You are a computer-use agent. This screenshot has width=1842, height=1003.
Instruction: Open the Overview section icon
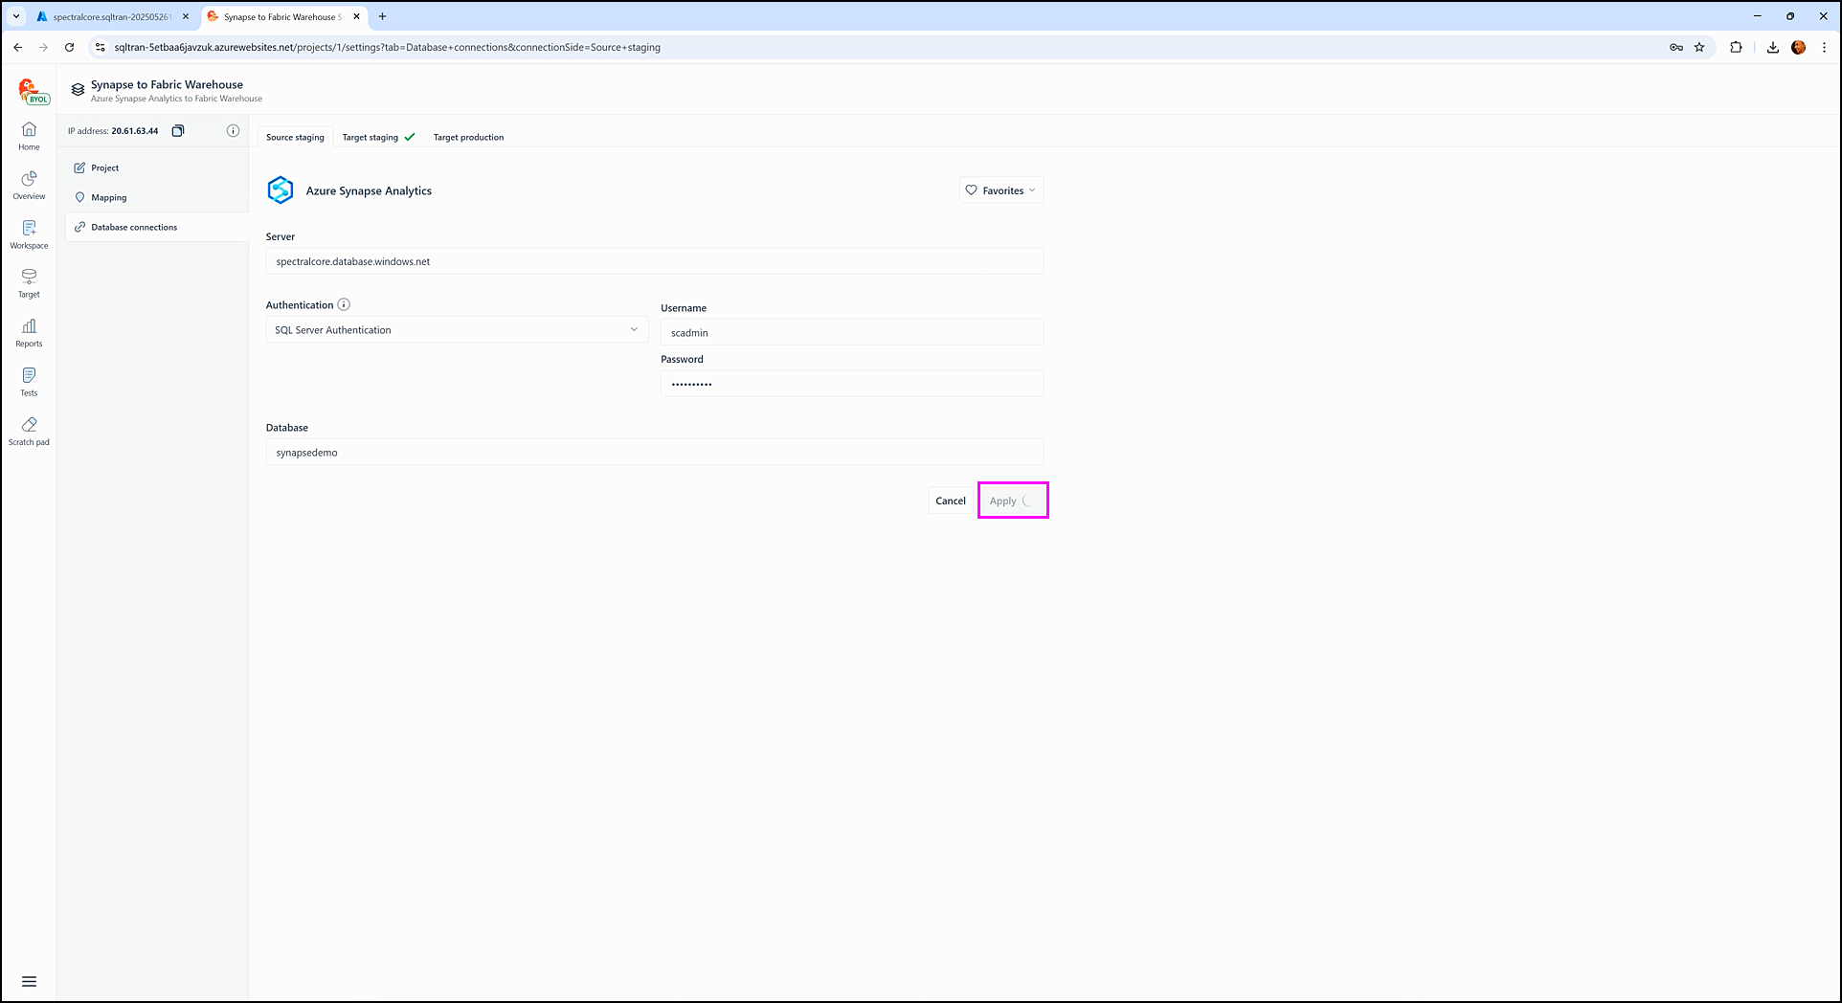(x=29, y=185)
